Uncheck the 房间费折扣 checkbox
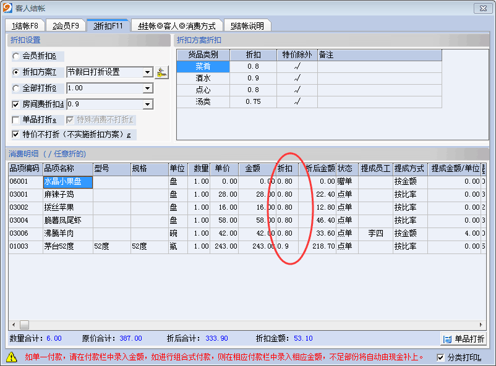 click(x=16, y=104)
